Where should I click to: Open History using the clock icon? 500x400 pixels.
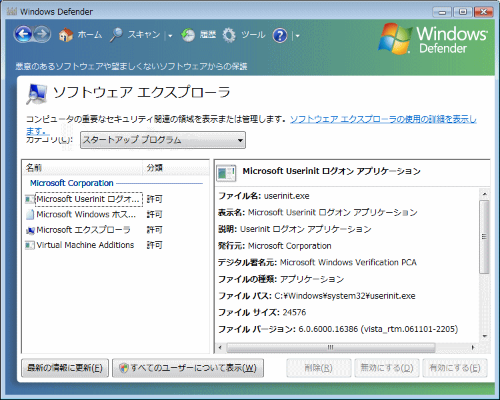[x=188, y=35]
